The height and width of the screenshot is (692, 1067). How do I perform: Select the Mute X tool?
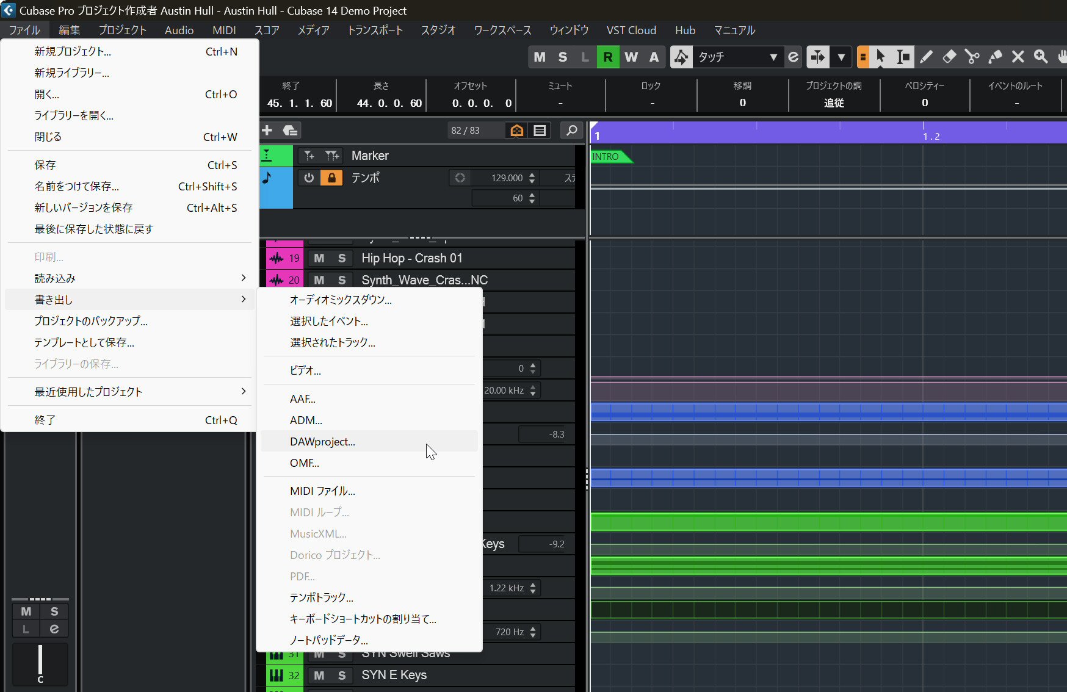point(1018,57)
